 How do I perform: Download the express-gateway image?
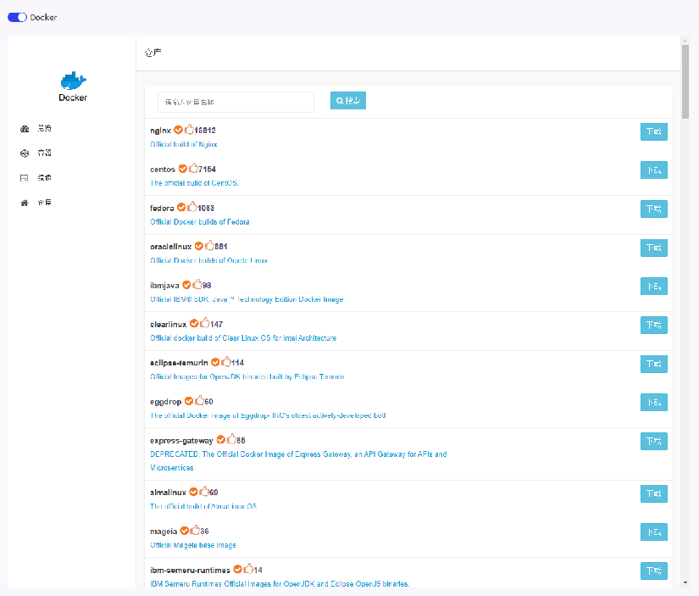click(654, 441)
